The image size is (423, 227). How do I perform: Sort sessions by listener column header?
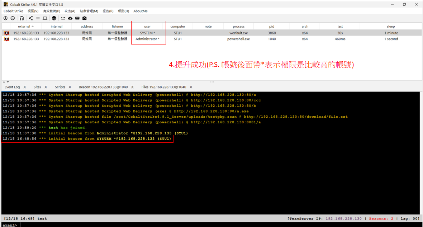tap(117, 27)
